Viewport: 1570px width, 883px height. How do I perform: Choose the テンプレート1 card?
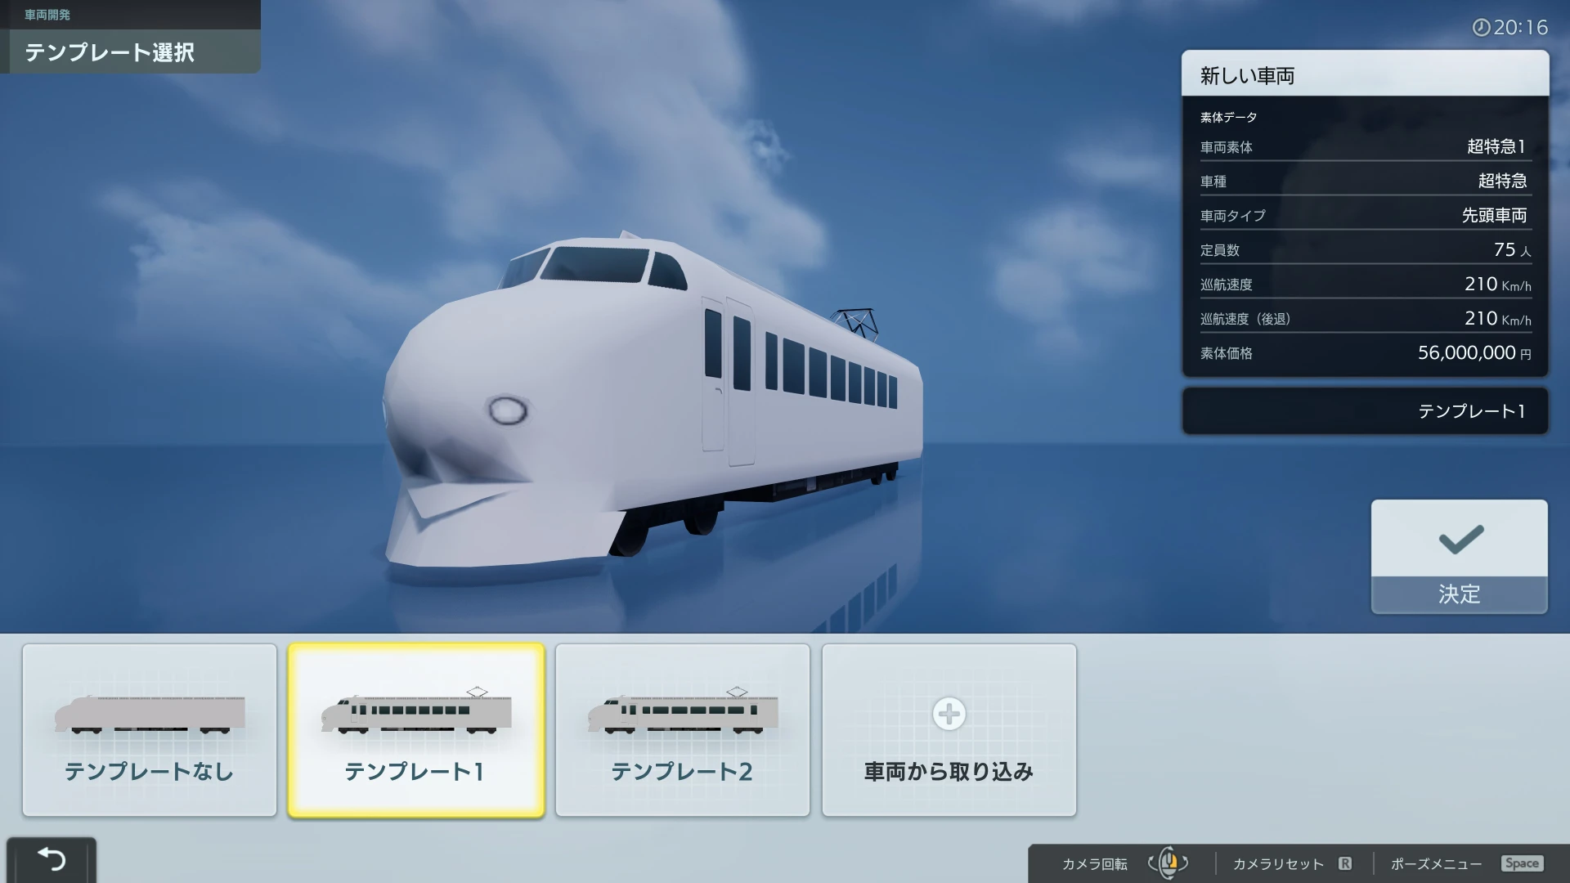point(416,729)
